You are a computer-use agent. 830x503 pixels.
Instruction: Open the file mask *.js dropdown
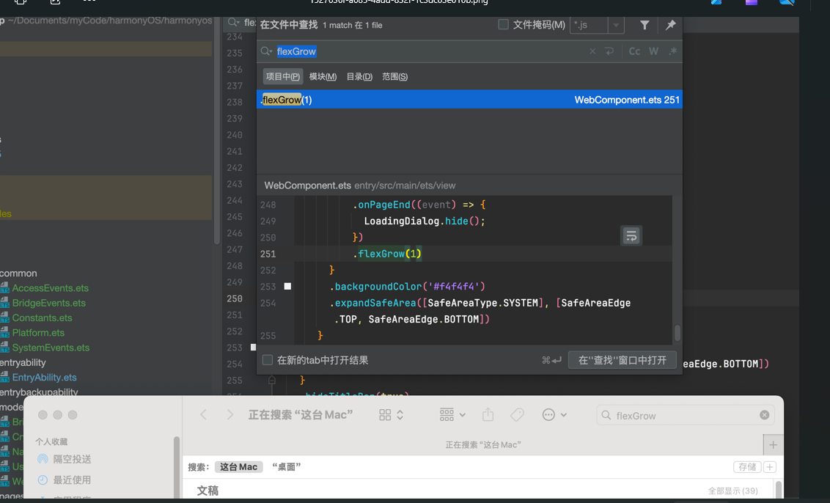pos(616,26)
